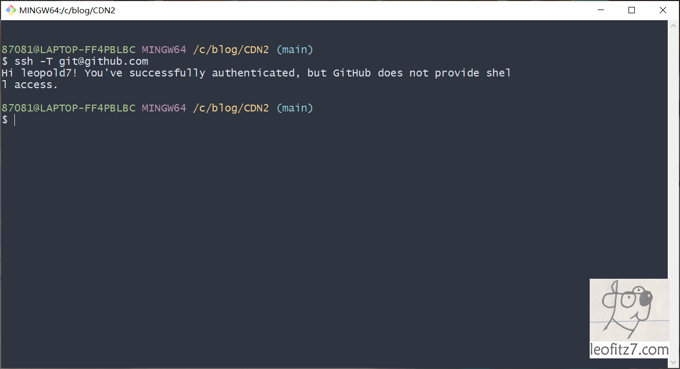Viewport: 680px width, 369px height.
Task: Click the word GitHub in the output
Action: (352, 73)
